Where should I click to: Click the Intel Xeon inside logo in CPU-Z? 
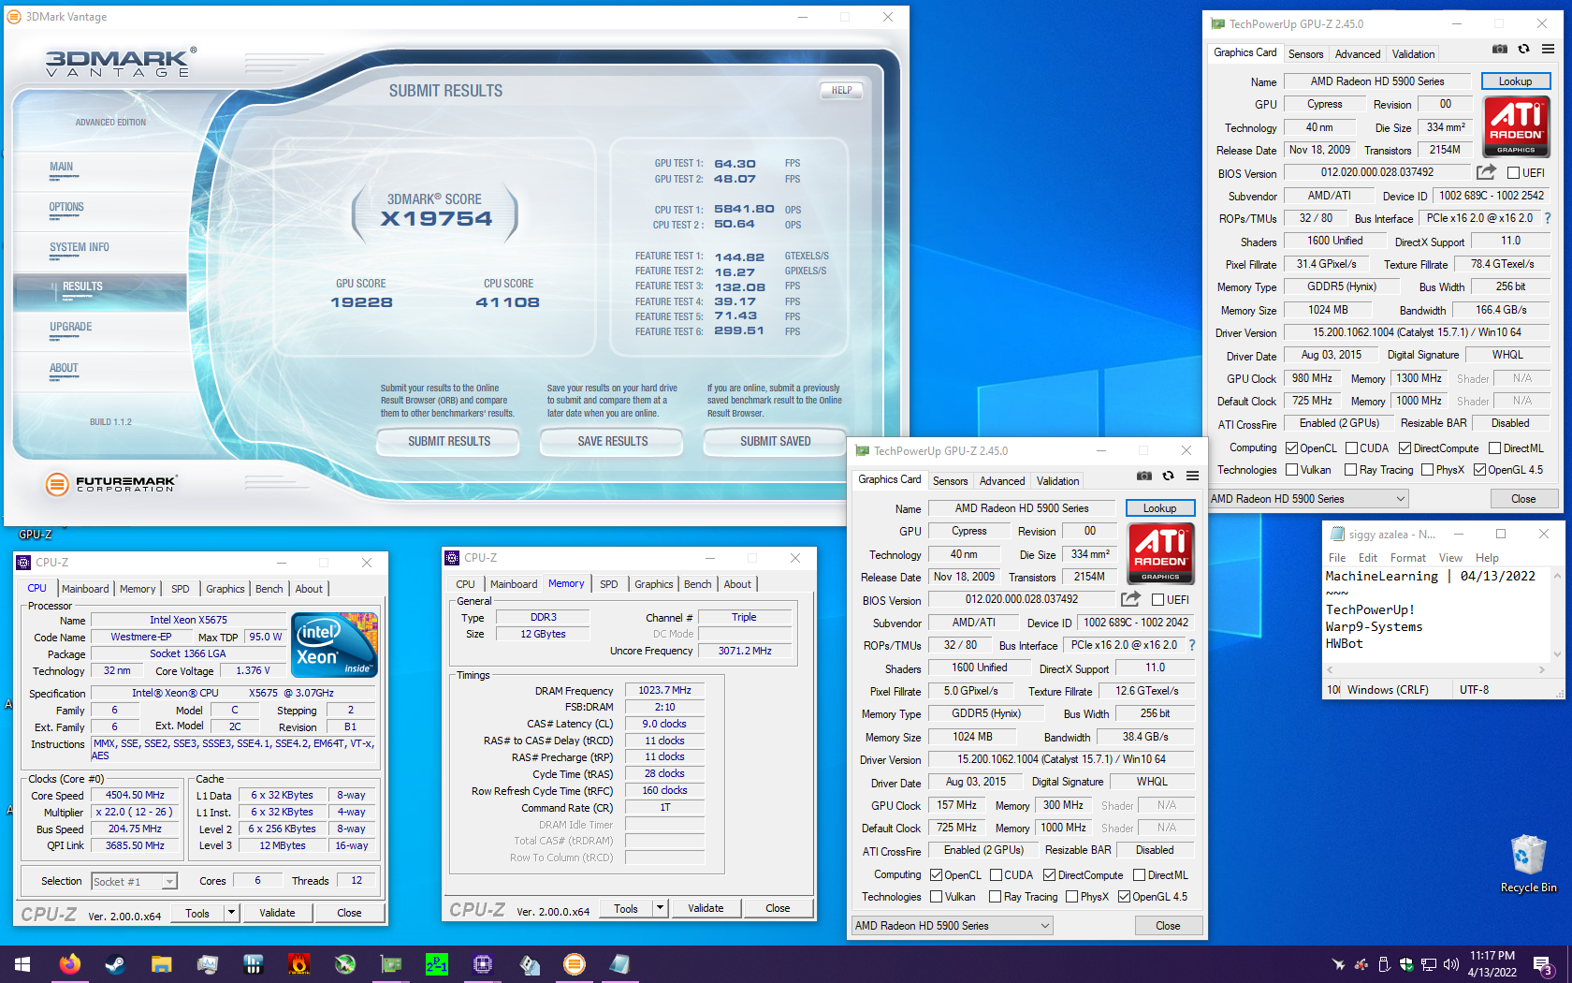[x=334, y=644]
